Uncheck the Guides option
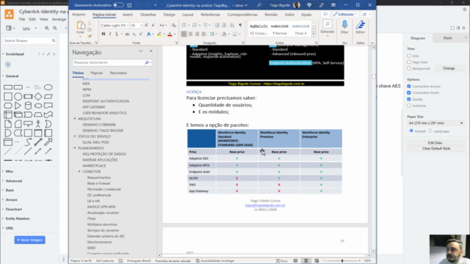 click(x=409, y=99)
